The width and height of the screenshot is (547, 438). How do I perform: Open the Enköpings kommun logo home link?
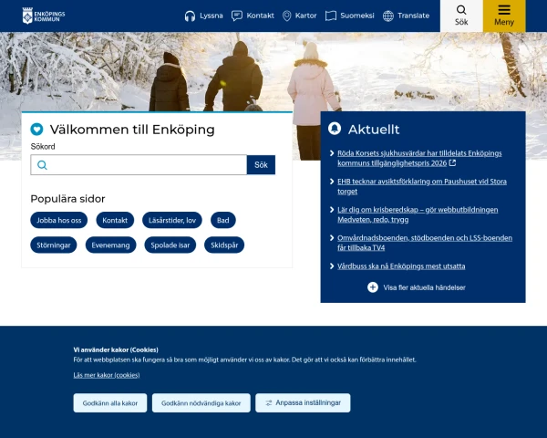(44, 16)
